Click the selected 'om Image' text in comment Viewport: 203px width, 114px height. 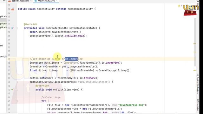click(x=72, y=59)
